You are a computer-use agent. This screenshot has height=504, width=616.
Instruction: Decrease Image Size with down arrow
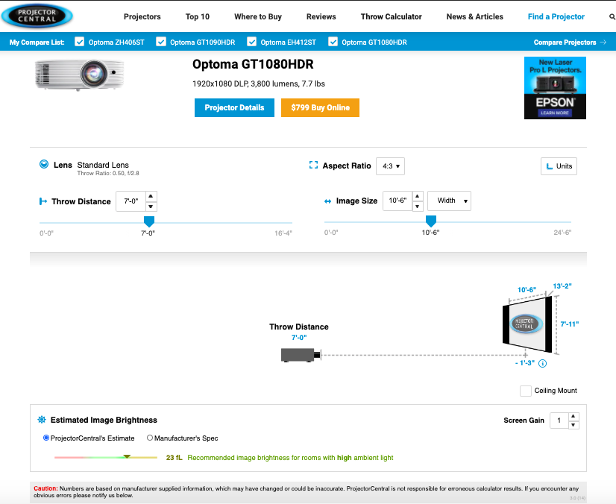pos(418,206)
